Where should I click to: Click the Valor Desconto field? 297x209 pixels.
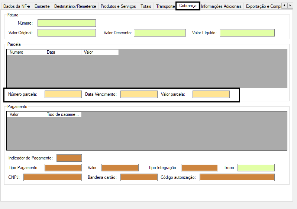(160, 33)
